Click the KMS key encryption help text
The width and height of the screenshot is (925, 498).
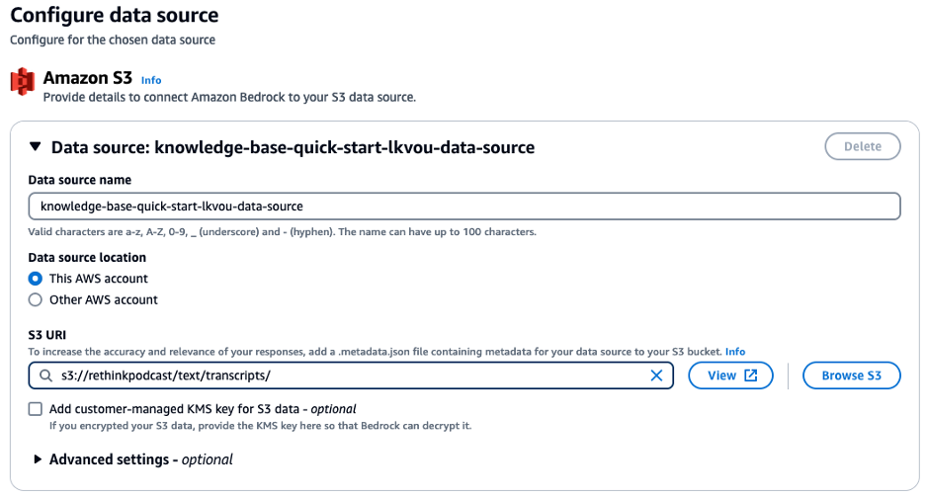click(x=260, y=426)
